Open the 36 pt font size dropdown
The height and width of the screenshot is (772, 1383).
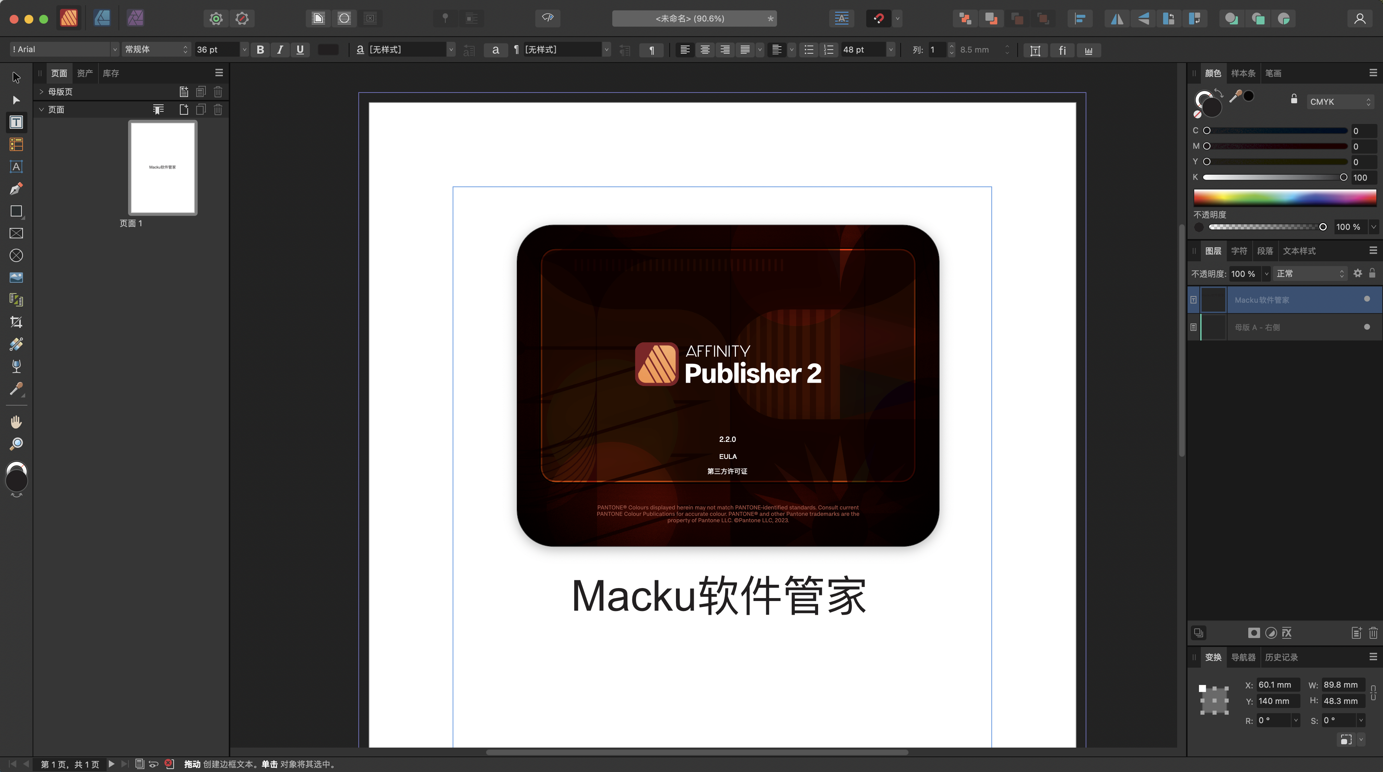click(x=244, y=49)
